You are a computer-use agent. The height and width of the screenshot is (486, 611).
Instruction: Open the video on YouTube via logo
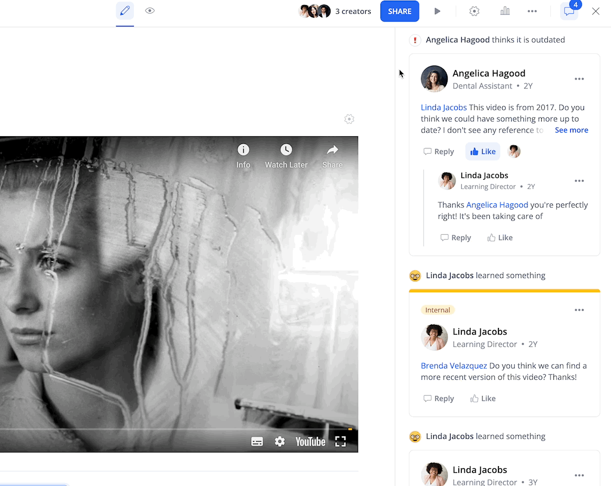[x=311, y=442]
